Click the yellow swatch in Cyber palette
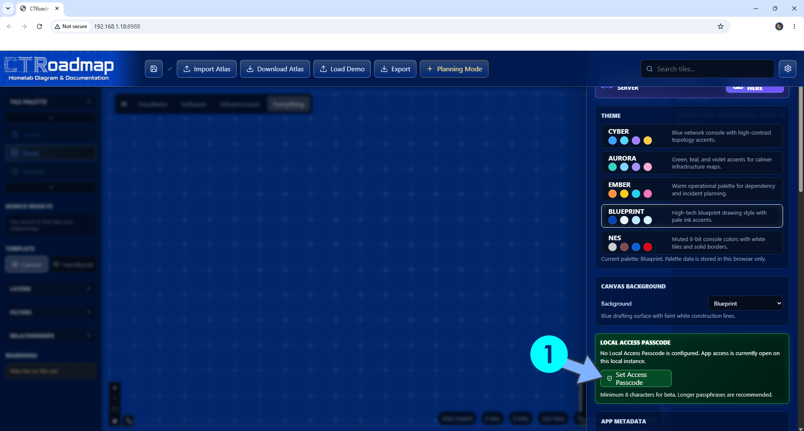The width and height of the screenshot is (804, 431). (x=648, y=140)
